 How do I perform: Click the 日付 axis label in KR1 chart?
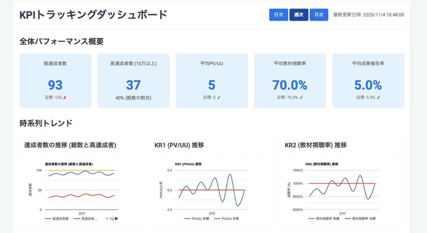212,213
